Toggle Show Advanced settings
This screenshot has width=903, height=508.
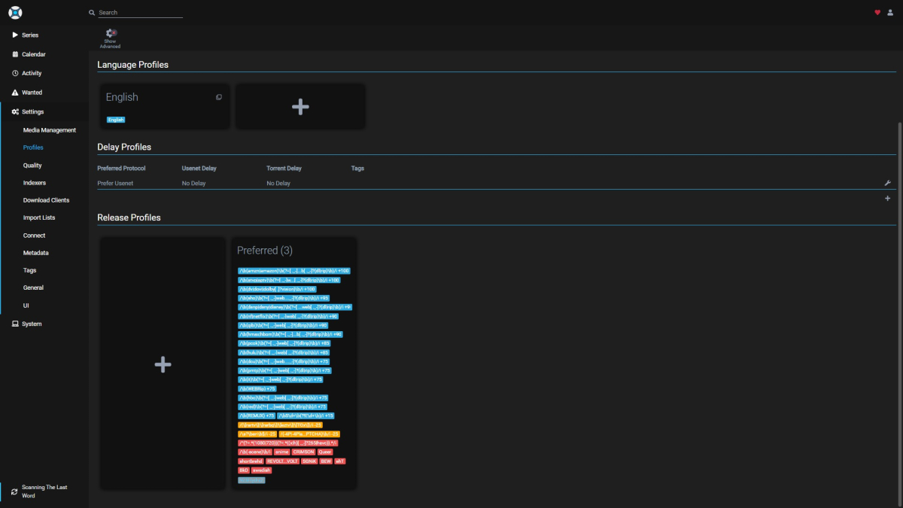click(110, 37)
